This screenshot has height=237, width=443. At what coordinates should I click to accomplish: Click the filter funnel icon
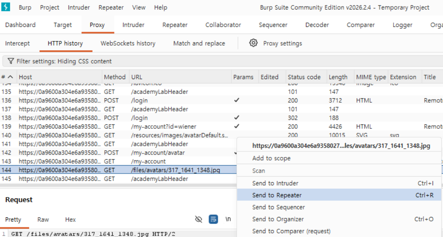pos(11,61)
